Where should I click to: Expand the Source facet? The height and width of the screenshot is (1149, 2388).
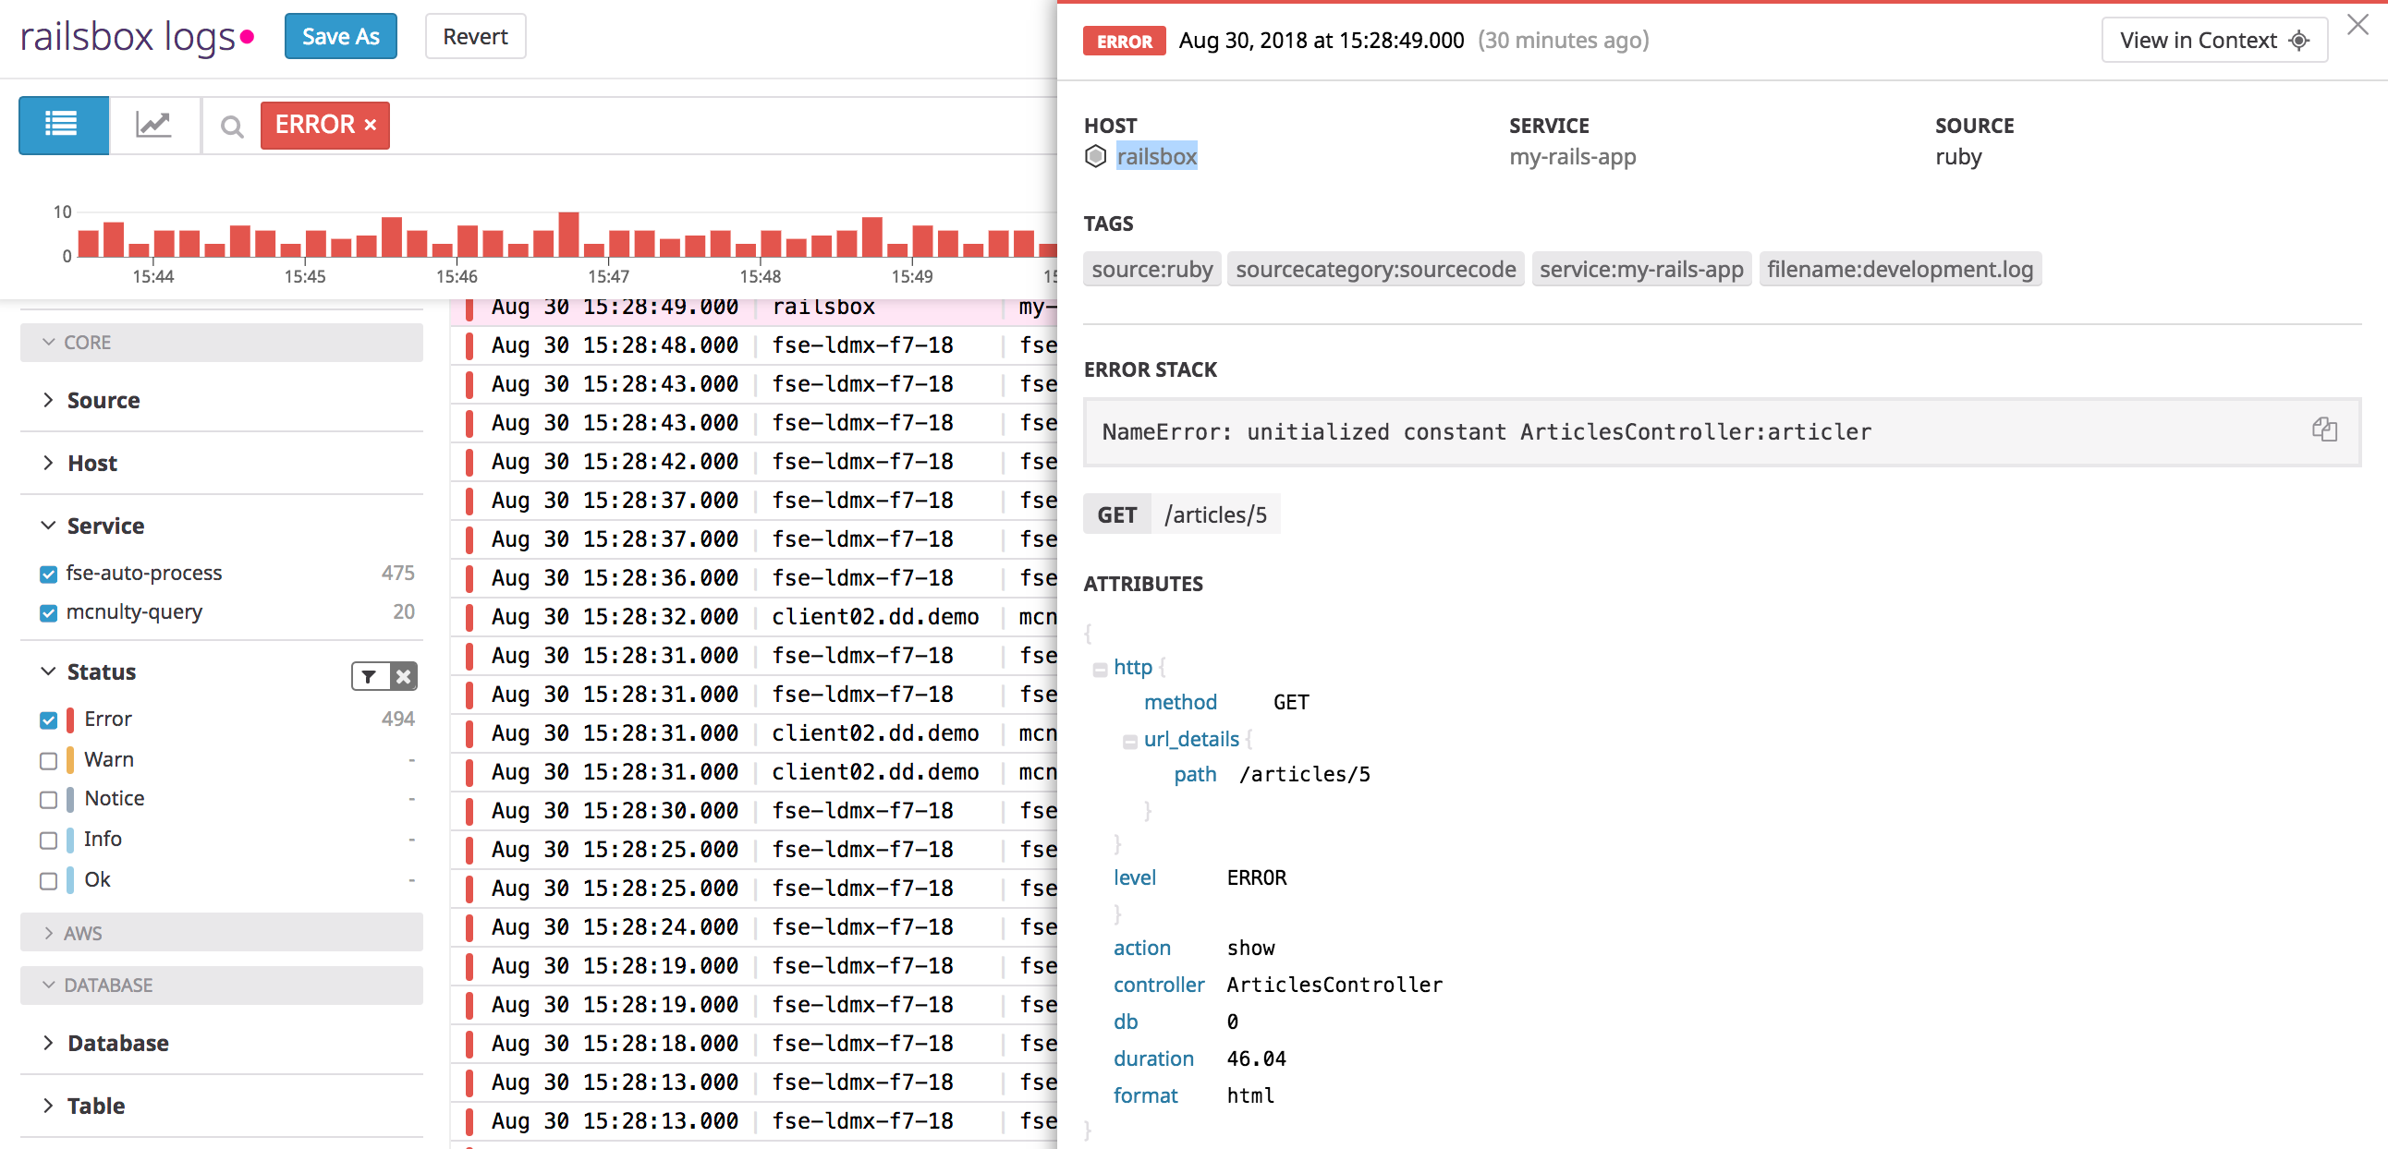tap(48, 400)
